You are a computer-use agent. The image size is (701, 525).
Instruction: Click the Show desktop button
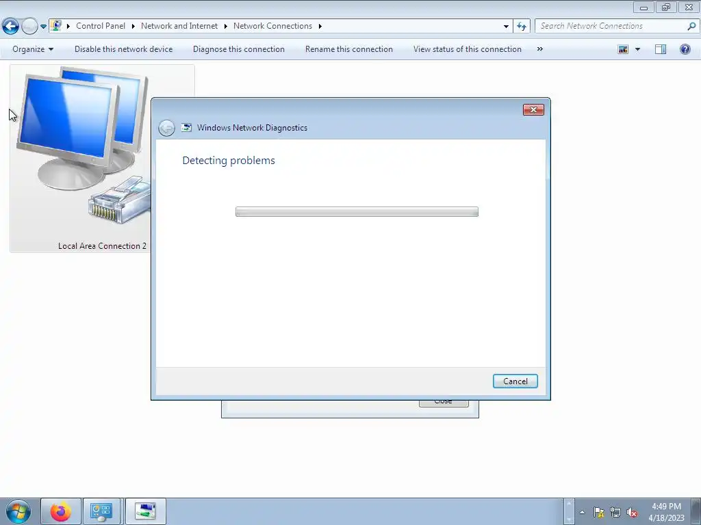(696, 511)
